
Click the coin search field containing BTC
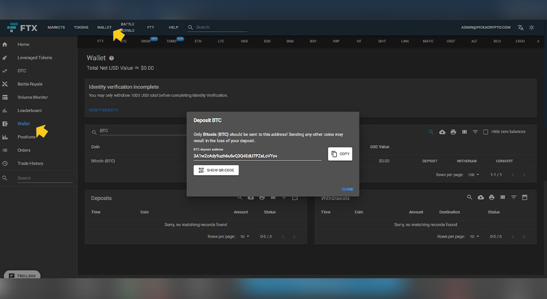coord(143,131)
